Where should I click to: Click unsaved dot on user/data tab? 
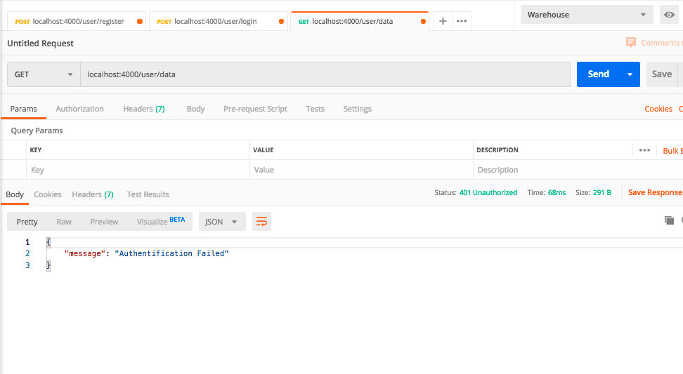pos(423,22)
